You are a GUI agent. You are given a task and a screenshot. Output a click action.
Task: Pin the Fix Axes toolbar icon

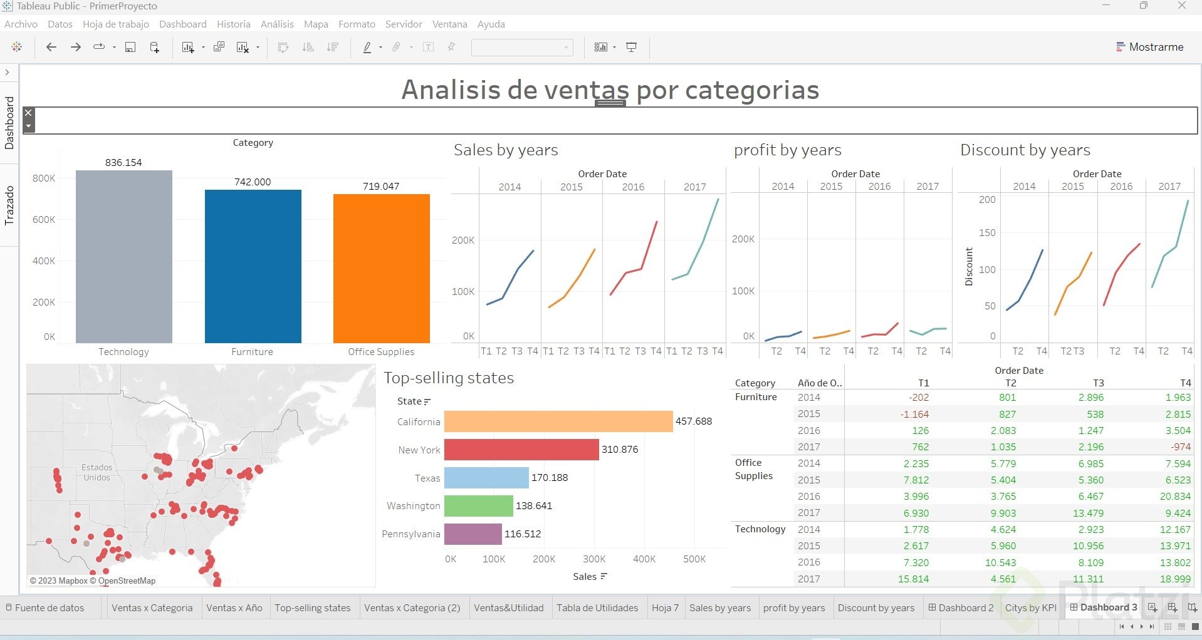pyautogui.click(x=451, y=47)
